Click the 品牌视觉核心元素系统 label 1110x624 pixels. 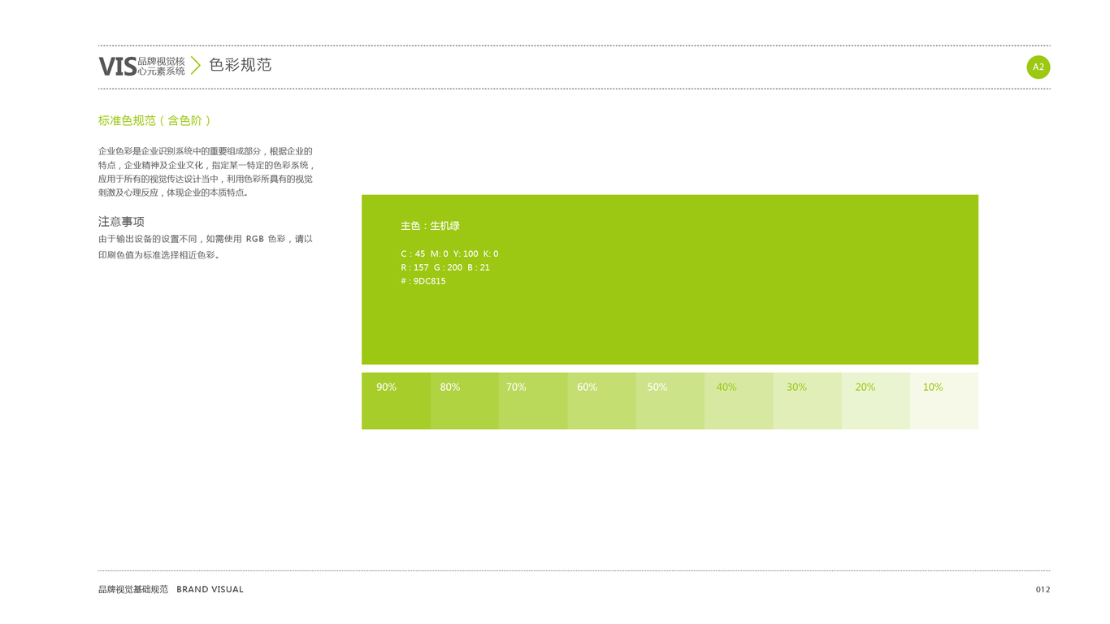(x=161, y=66)
